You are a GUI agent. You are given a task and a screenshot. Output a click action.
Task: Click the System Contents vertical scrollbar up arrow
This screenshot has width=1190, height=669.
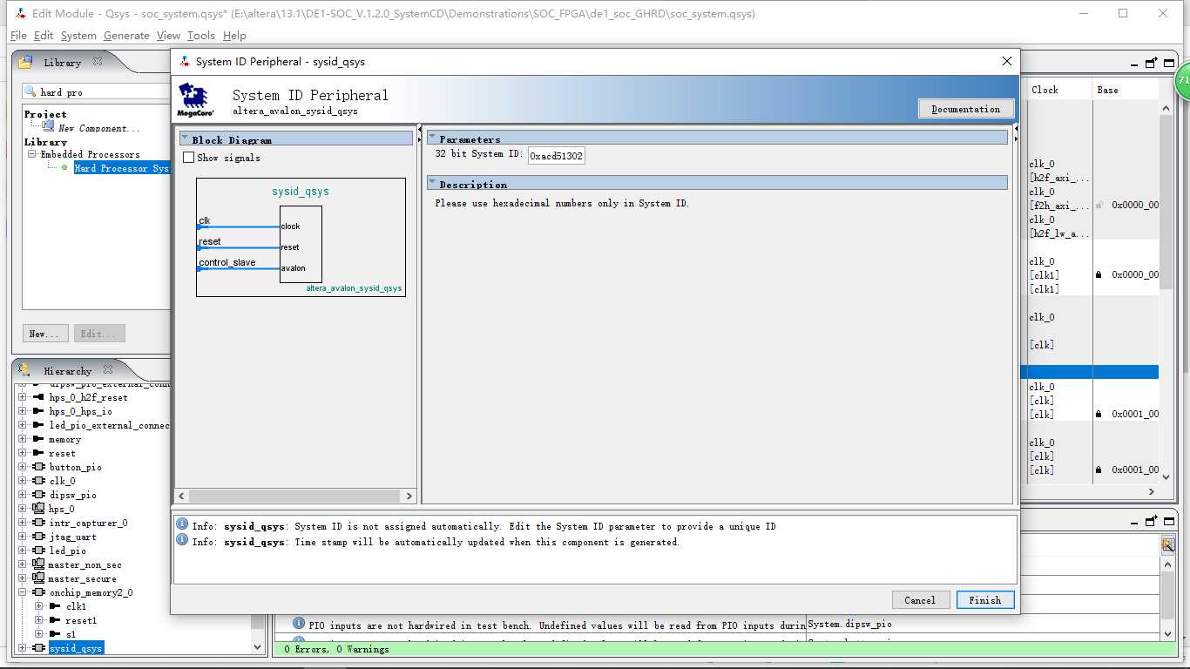coord(1167,106)
